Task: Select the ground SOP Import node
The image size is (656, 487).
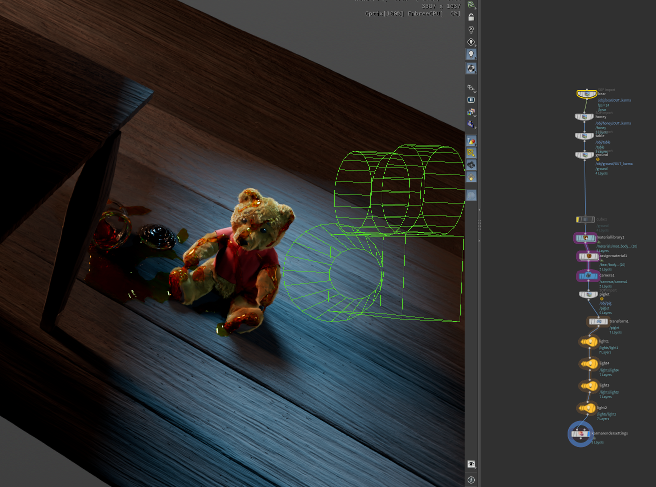Action: pyautogui.click(x=585, y=155)
